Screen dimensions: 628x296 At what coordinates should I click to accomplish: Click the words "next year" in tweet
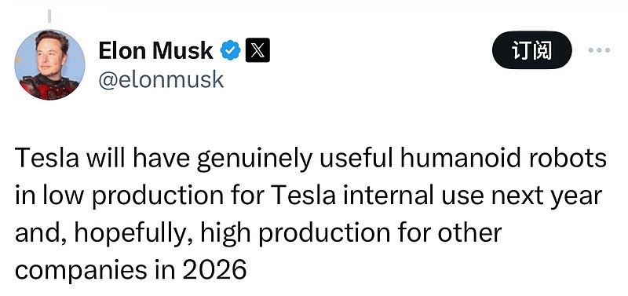click(546, 196)
